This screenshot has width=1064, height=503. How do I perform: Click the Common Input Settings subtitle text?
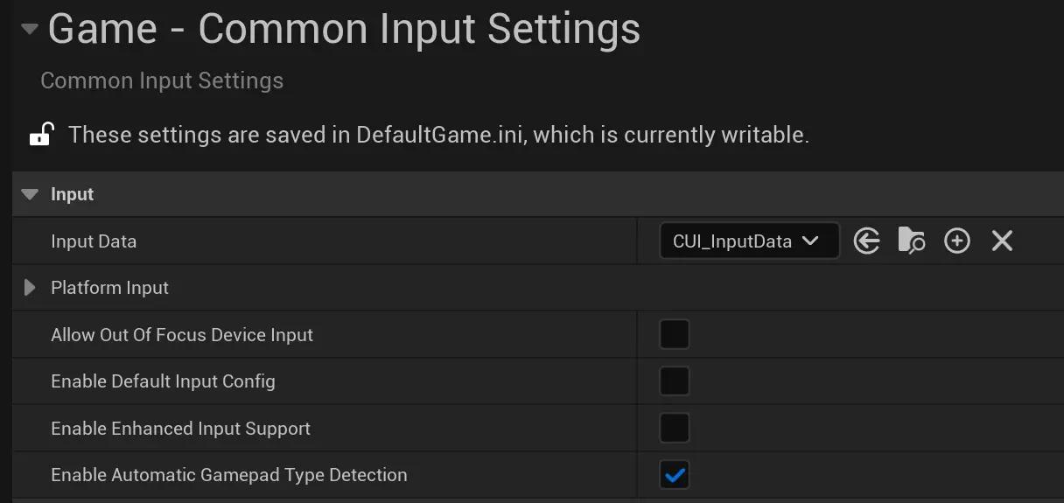(162, 81)
